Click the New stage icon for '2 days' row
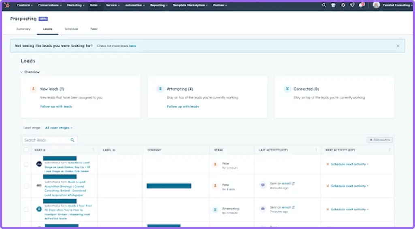The image size is (415, 229). [216, 186]
